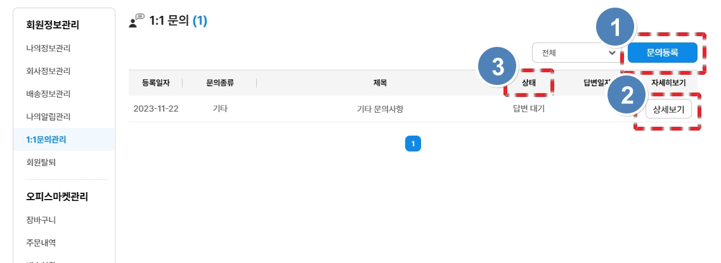Click the 문의등록 button

(663, 53)
